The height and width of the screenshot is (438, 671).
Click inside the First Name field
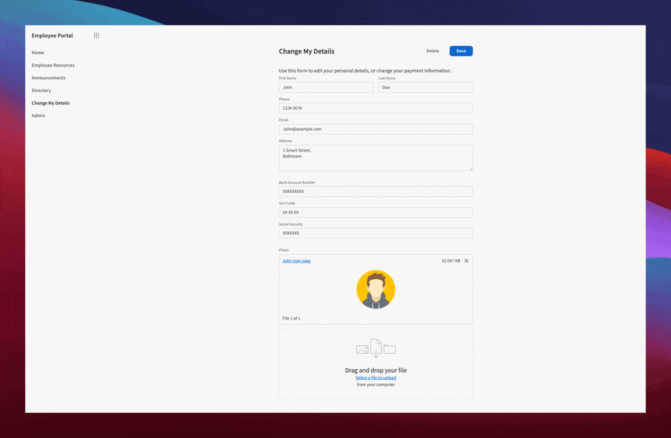(x=326, y=87)
